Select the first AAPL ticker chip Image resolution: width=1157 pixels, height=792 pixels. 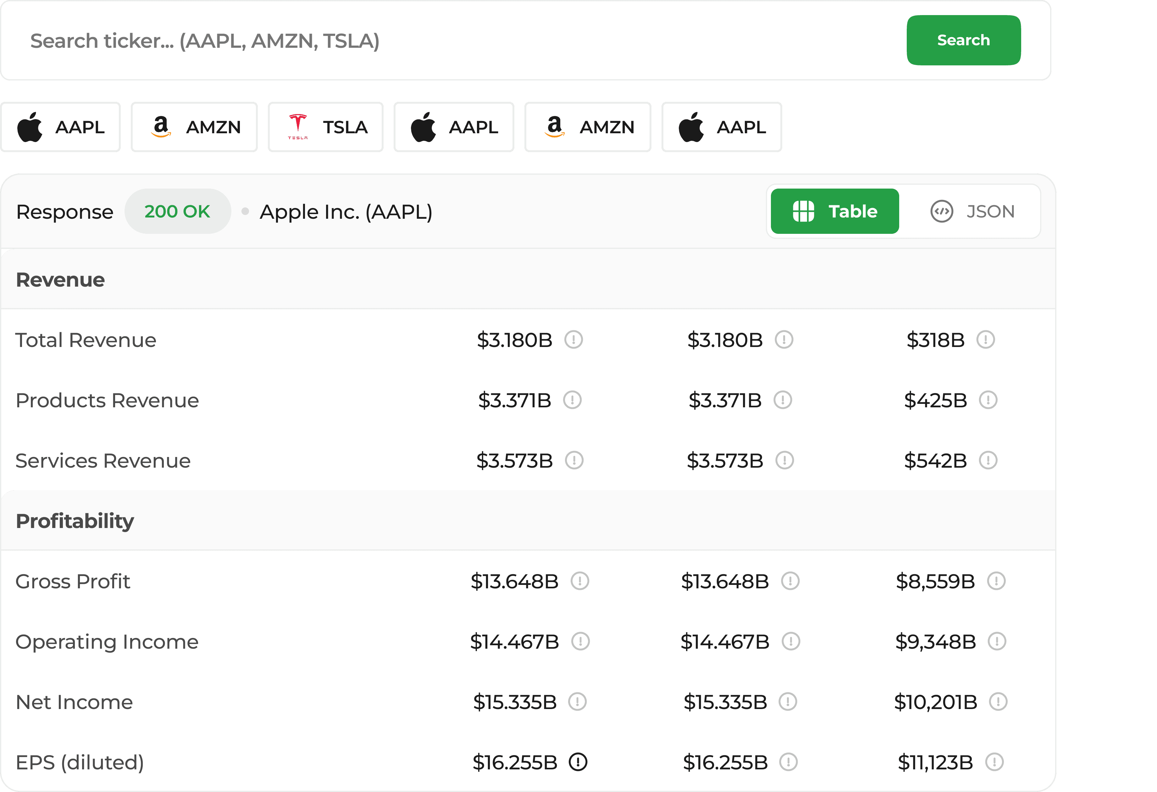click(x=61, y=127)
